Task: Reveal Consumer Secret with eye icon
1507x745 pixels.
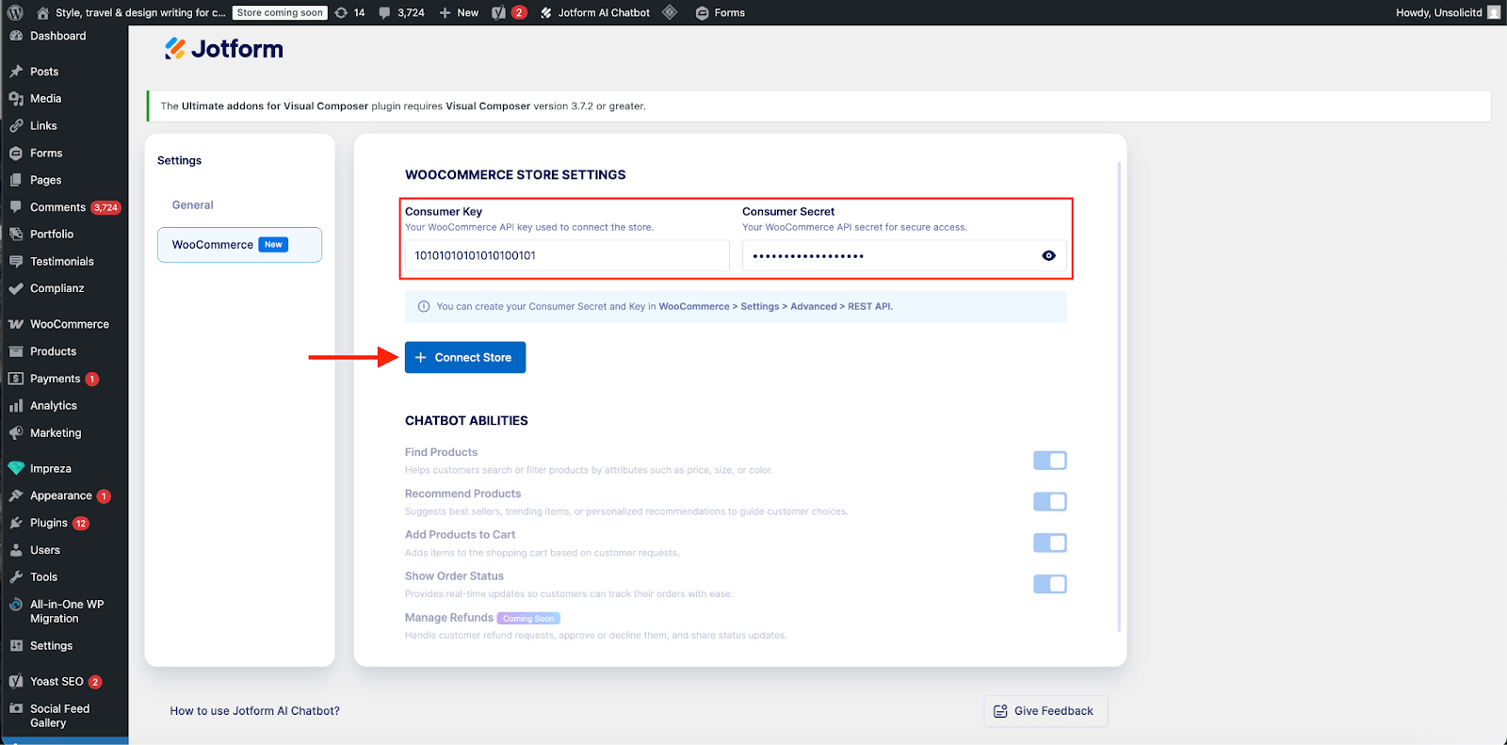Action: (x=1048, y=256)
